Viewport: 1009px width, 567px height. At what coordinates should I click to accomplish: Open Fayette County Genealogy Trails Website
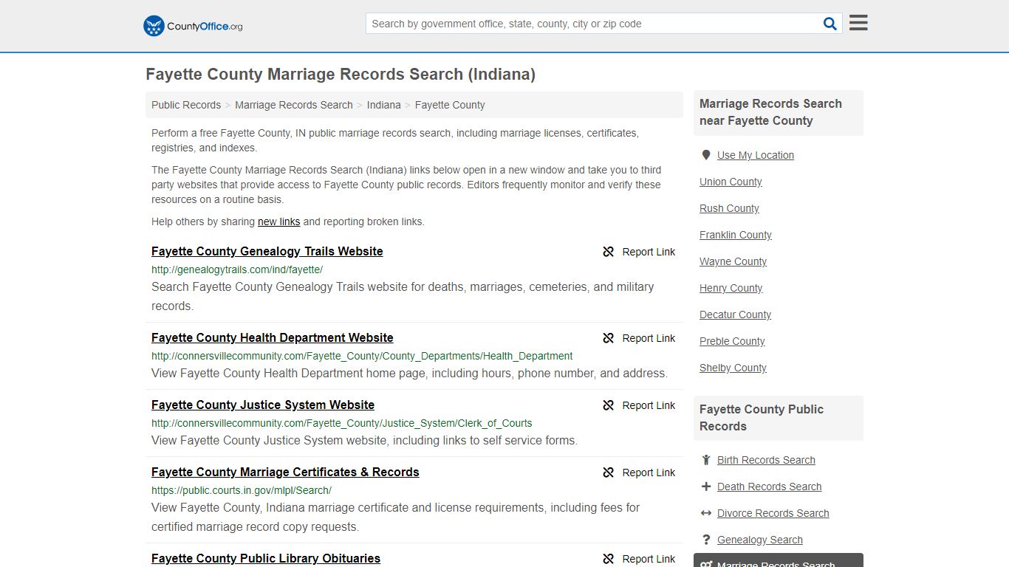pos(267,252)
